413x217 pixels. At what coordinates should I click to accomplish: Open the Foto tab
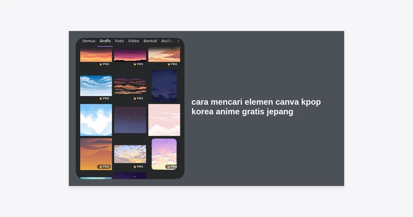click(119, 41)
